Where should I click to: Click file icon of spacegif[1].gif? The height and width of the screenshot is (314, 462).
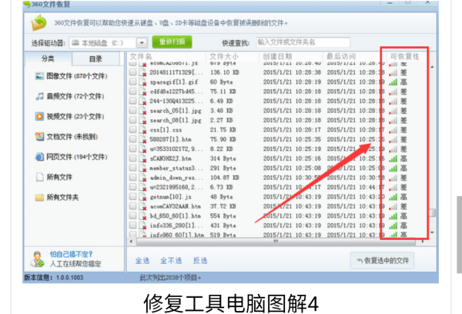pyautogui.click(x=143, y=82)
